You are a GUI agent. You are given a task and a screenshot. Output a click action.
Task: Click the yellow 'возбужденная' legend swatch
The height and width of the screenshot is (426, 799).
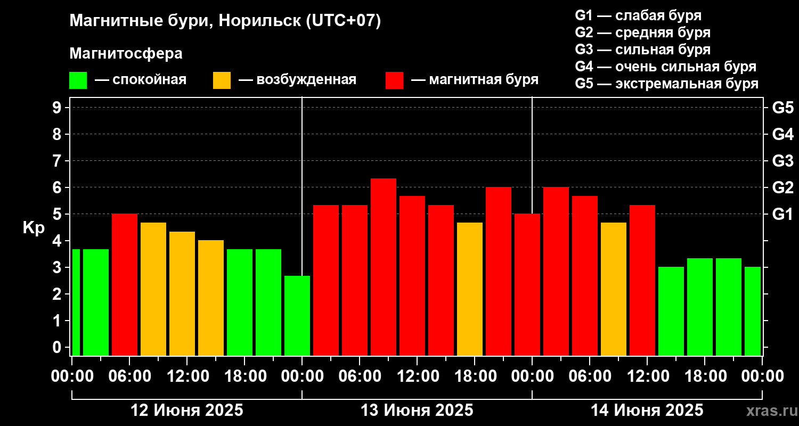pyautogui.click(x=222, y=80)
